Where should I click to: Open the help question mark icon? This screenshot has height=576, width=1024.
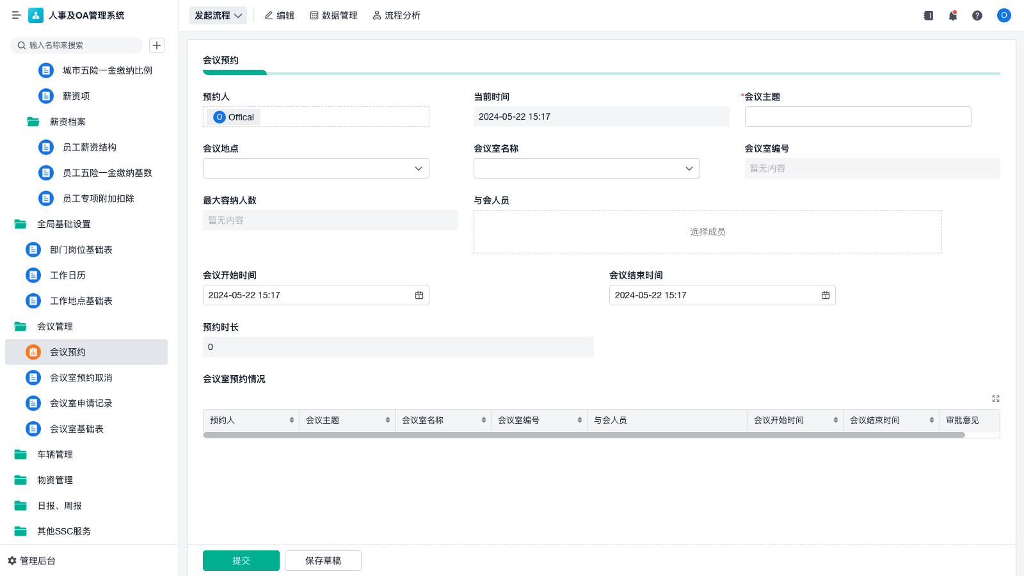[x=977, y=15]
